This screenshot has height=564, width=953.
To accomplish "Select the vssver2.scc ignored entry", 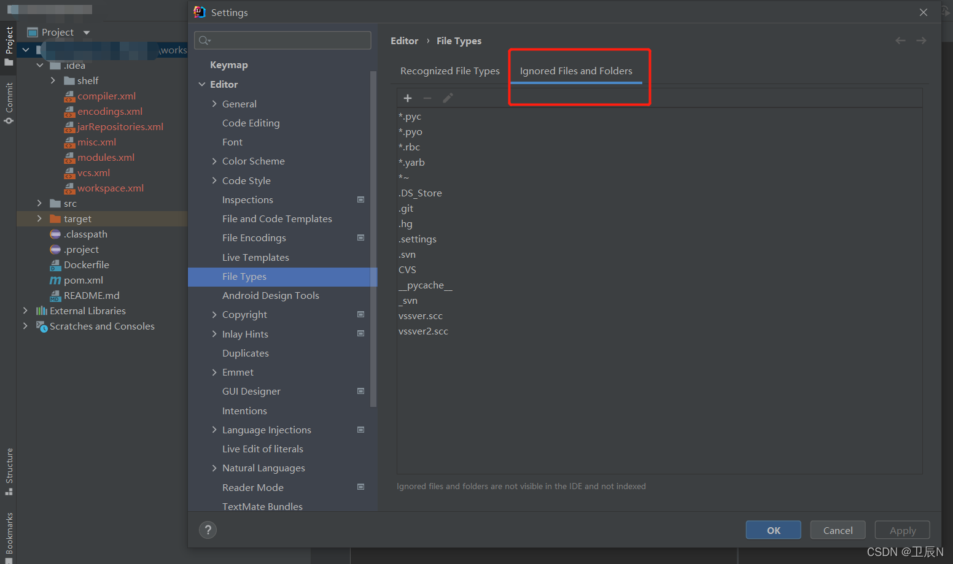I will pos(423,331).
